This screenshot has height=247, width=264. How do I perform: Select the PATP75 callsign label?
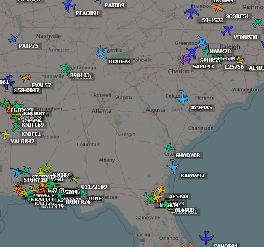coord(29,46)
